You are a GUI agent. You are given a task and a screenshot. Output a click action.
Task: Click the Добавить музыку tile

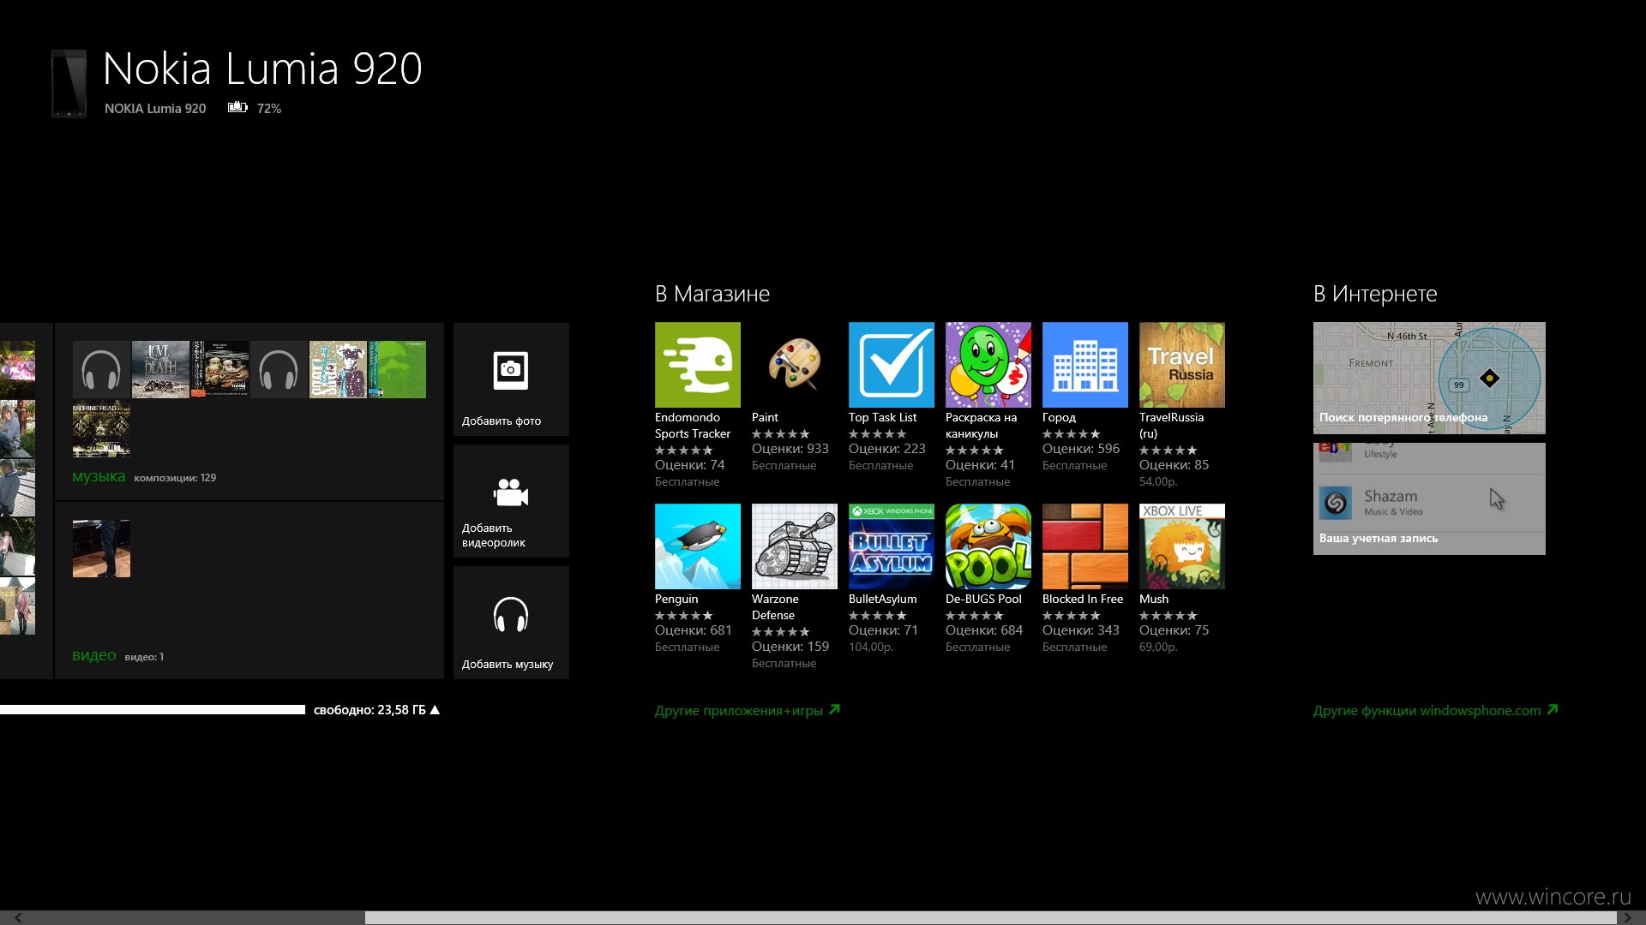(x=511, y=623)
